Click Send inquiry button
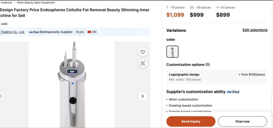273x128 pixels. pos(191,121)
